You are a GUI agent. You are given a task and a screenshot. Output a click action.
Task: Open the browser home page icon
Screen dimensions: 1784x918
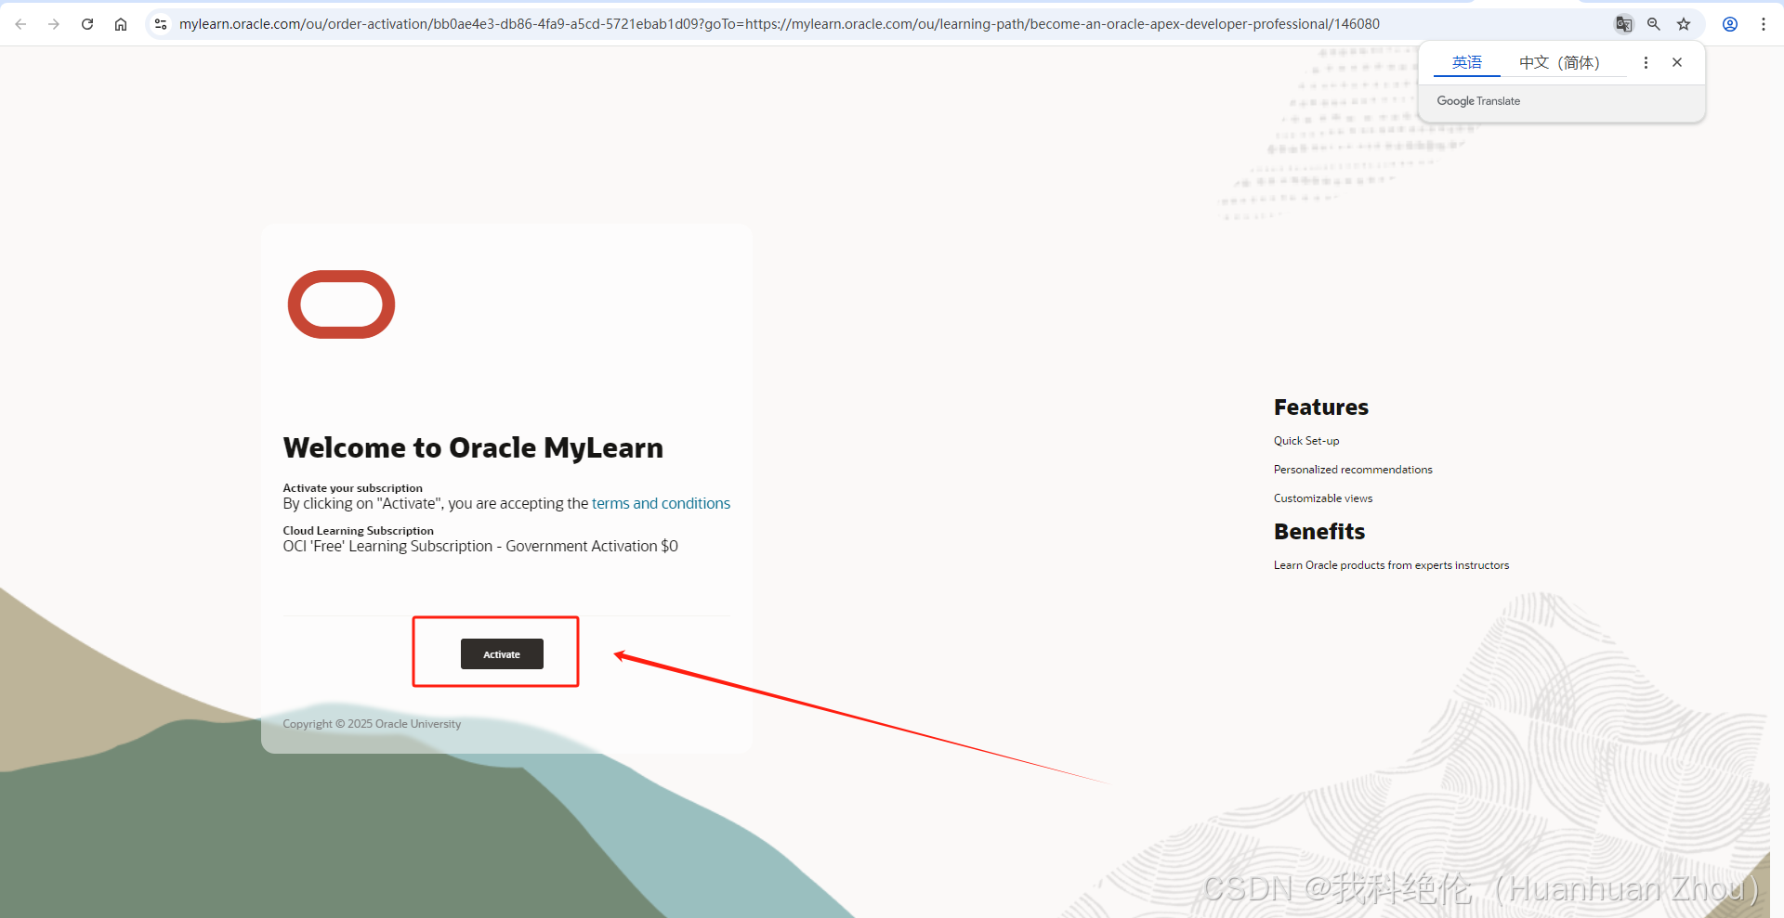point(121,24)
